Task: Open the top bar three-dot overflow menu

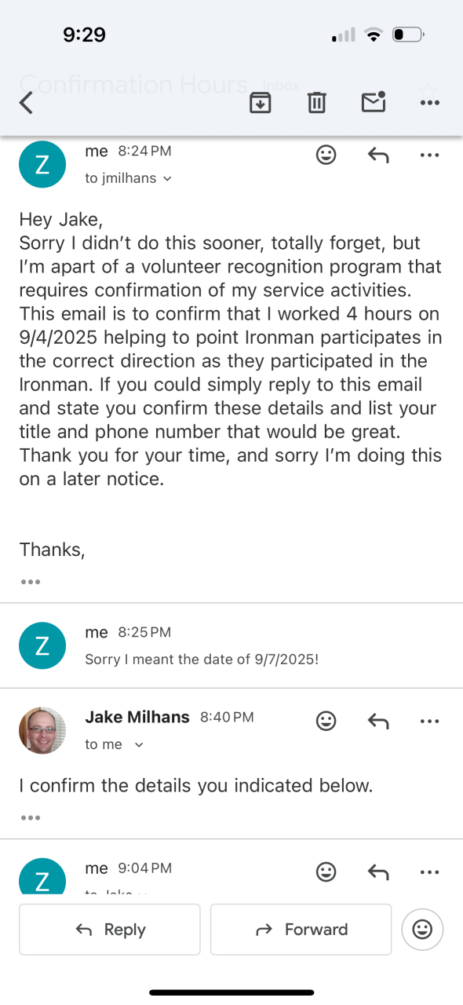Action: pyautogui.click(x=429, y=103)
